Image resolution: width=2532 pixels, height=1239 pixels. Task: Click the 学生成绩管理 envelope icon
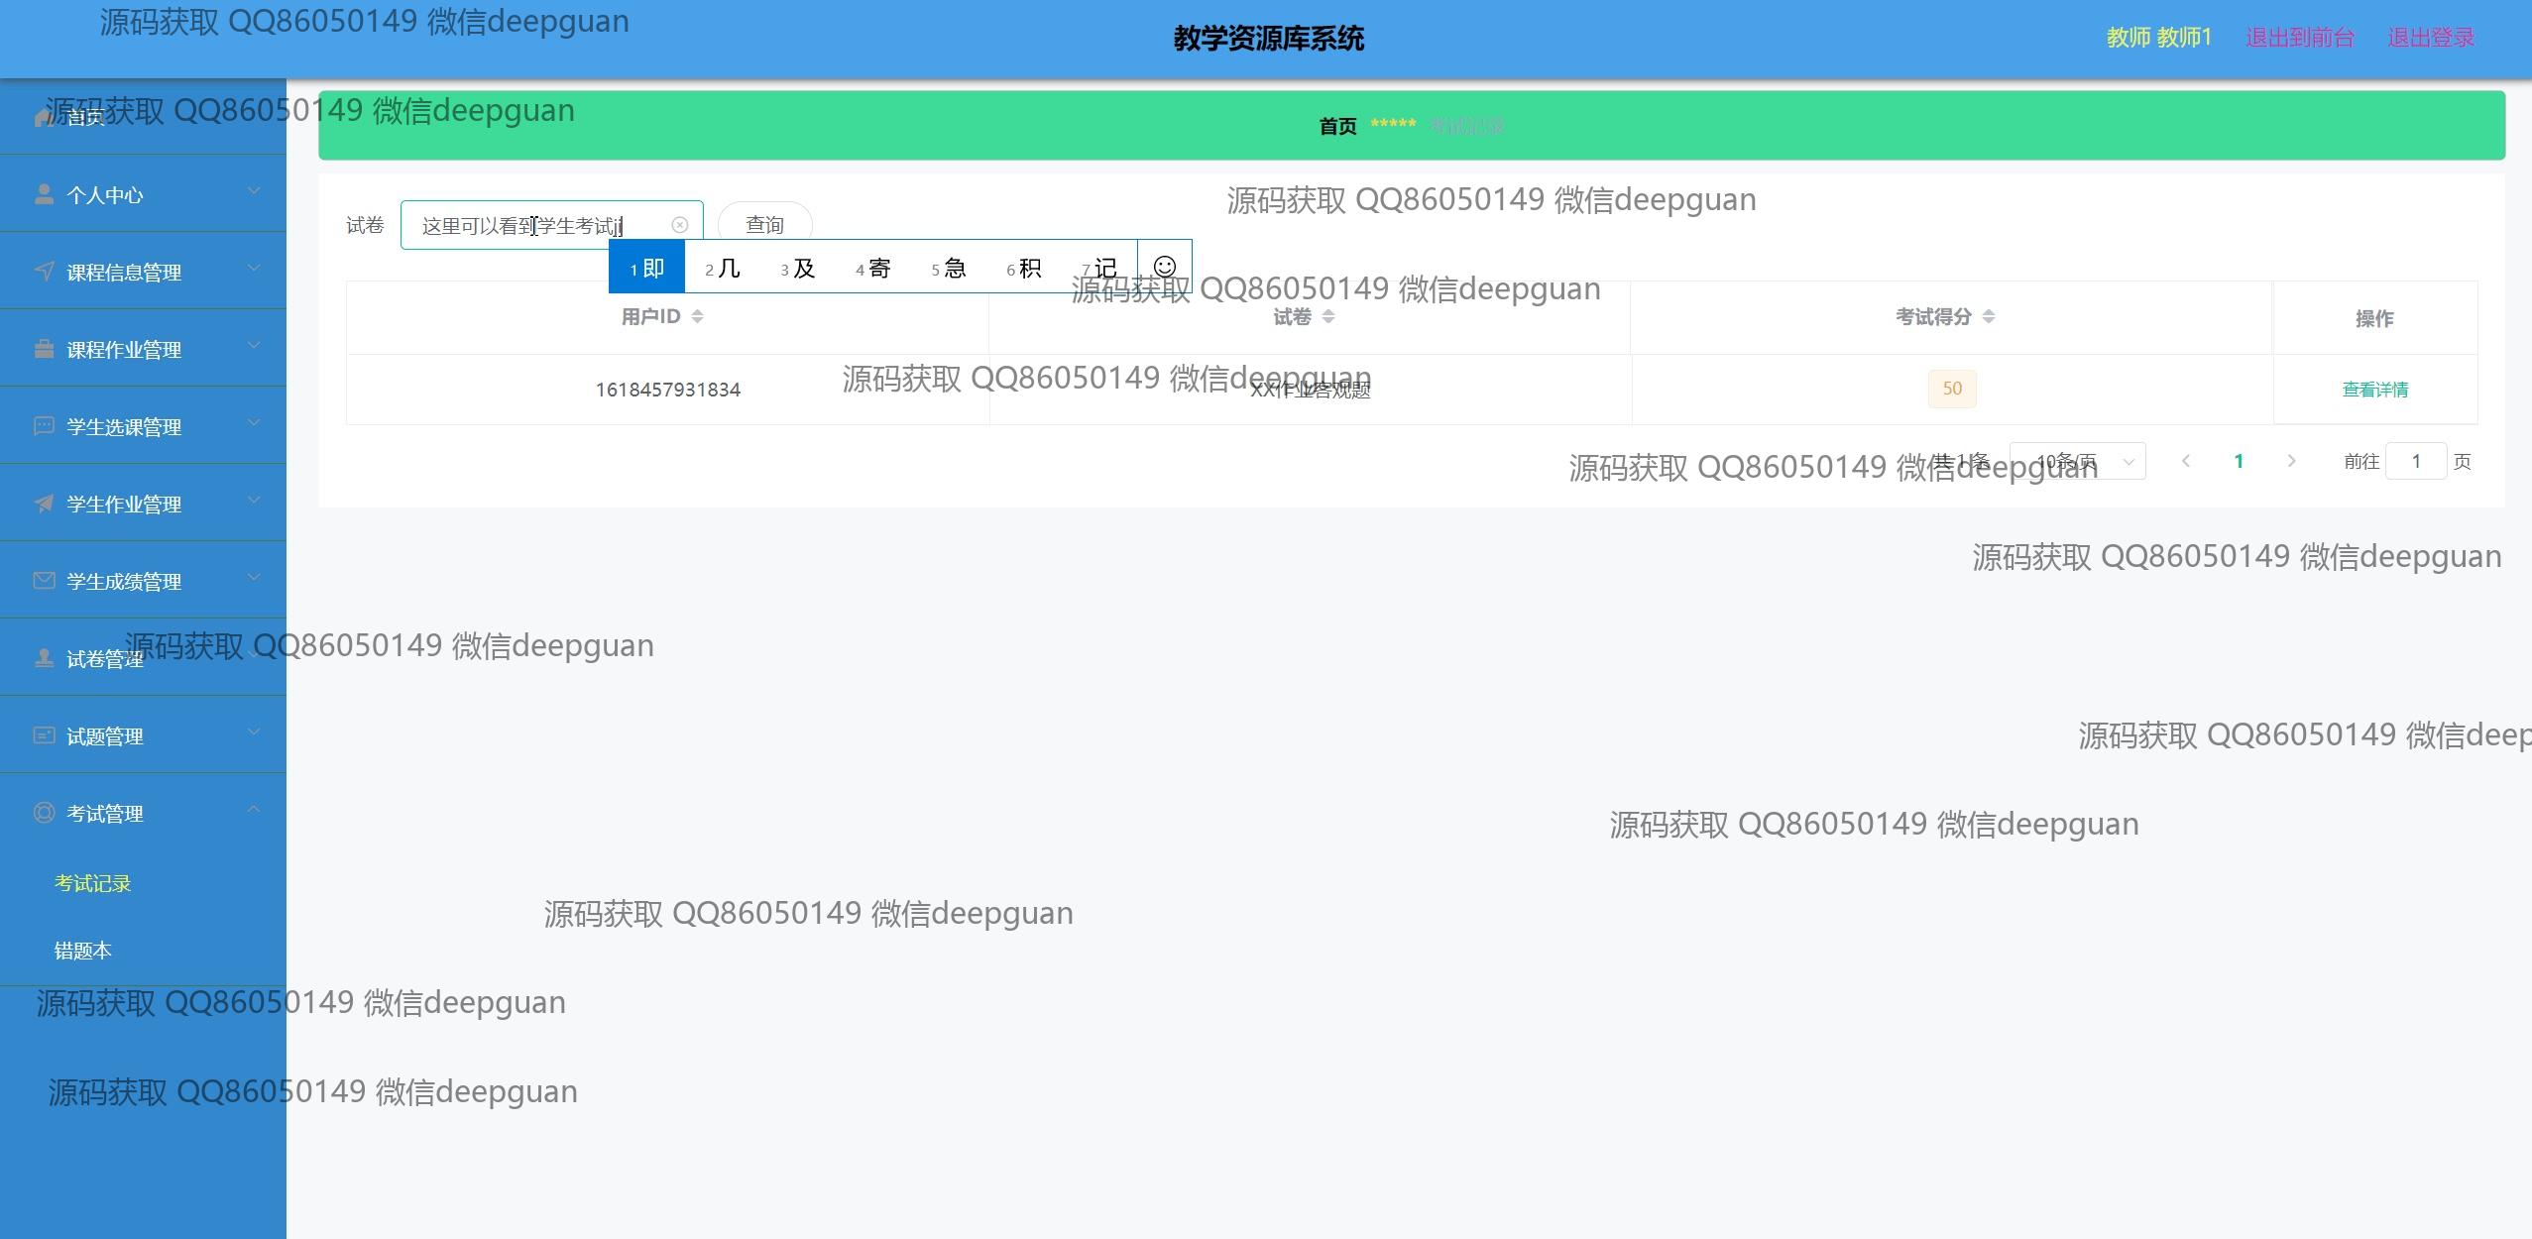(x=44, y=581)
